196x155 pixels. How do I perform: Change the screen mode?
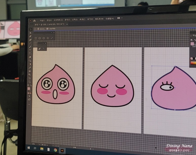(29, 100)
